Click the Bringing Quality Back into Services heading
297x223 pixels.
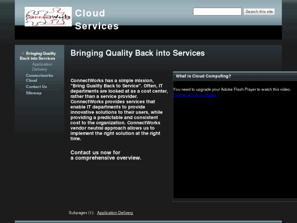tap(138, 53)
